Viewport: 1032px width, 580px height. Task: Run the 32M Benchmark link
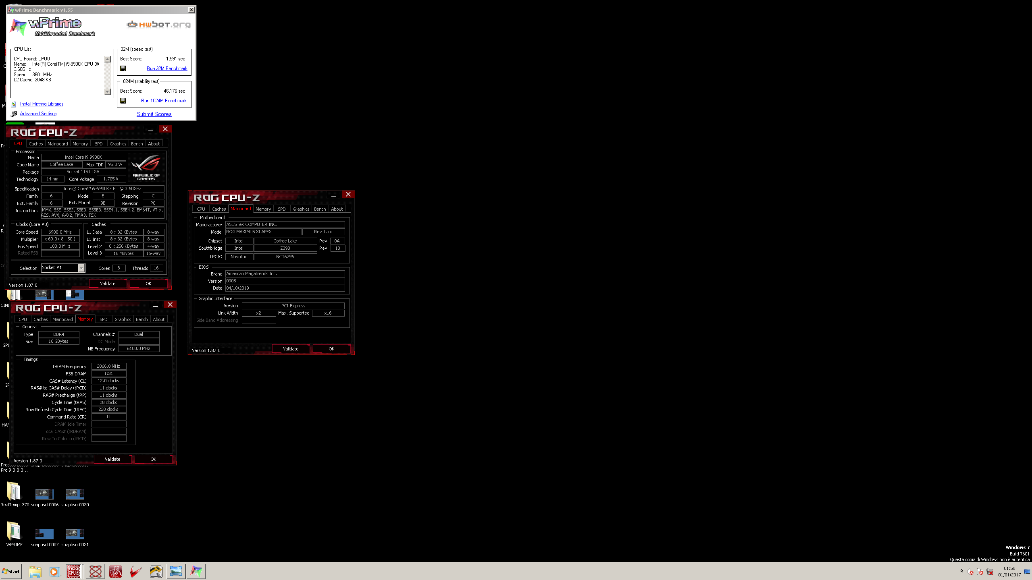[x=167, y=68]
